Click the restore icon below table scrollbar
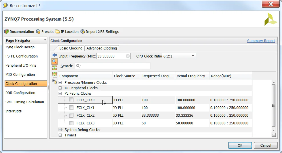 point(274,135)
